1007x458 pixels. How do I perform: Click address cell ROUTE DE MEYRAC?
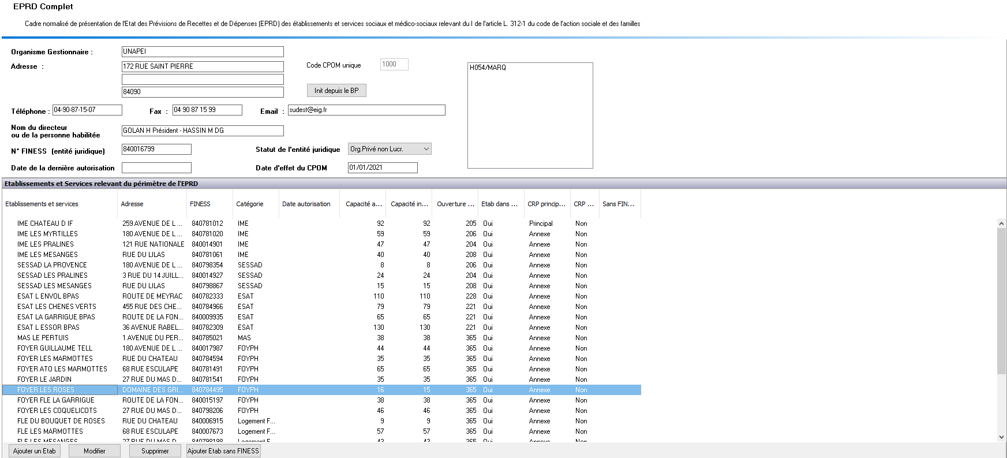tap(152, 296)
